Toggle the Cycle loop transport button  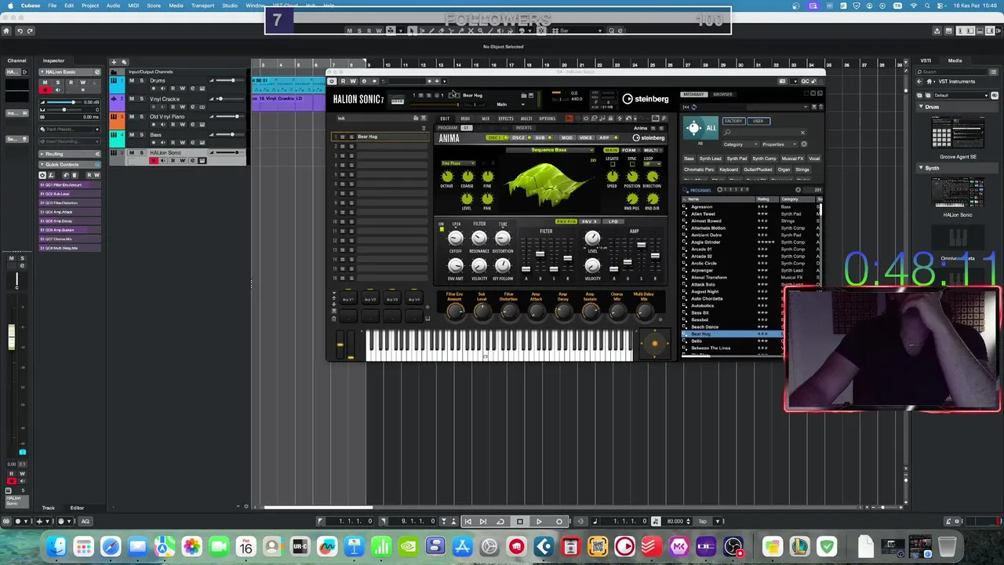click(500, 521)
